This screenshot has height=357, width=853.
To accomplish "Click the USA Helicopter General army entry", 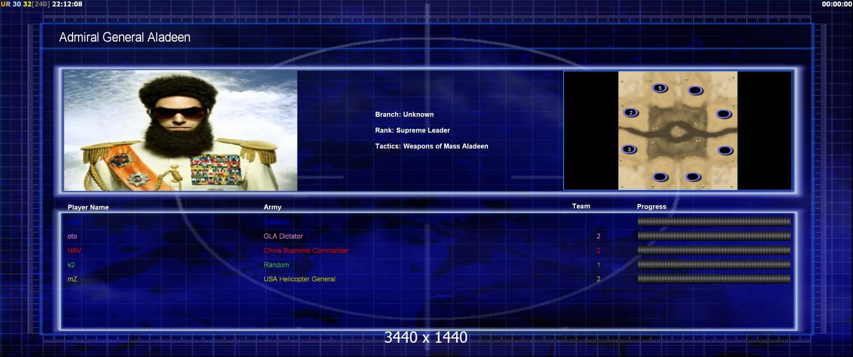I will pyautogui.click(x=299, y=279).
